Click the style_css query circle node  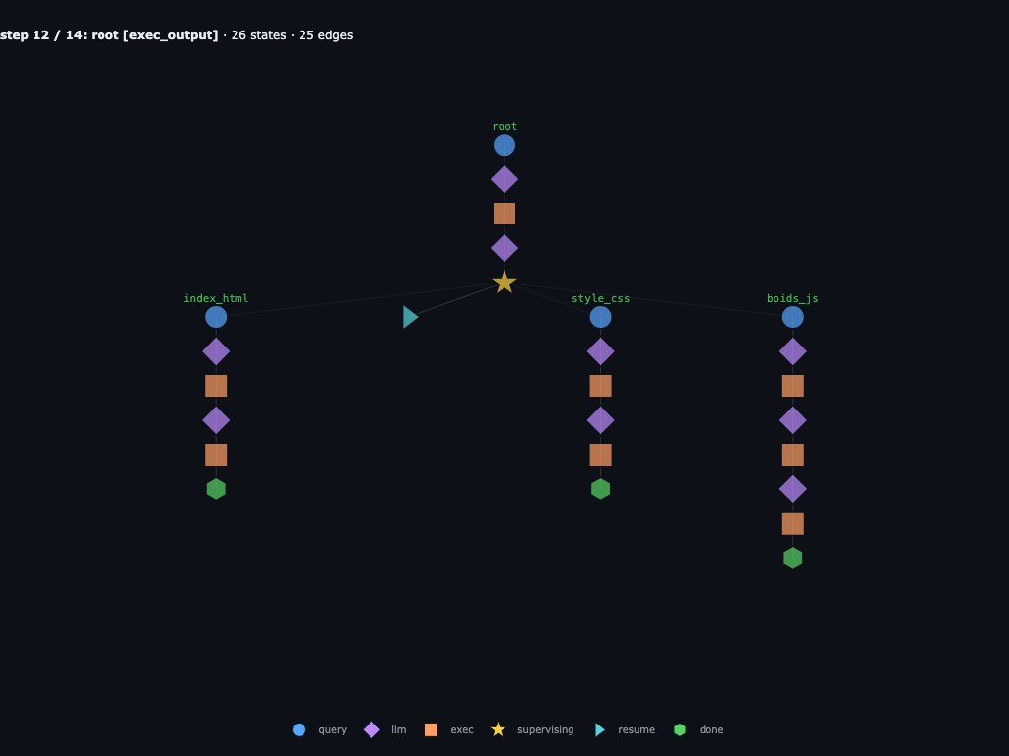click(x=600, y=317)
